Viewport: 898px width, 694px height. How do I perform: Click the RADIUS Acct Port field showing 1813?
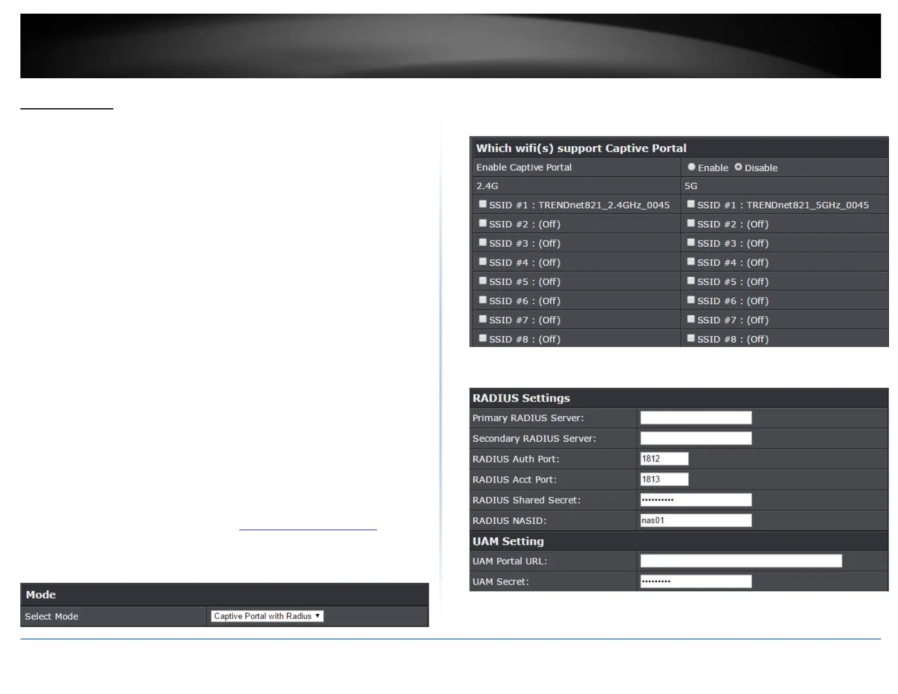(664, 479)
